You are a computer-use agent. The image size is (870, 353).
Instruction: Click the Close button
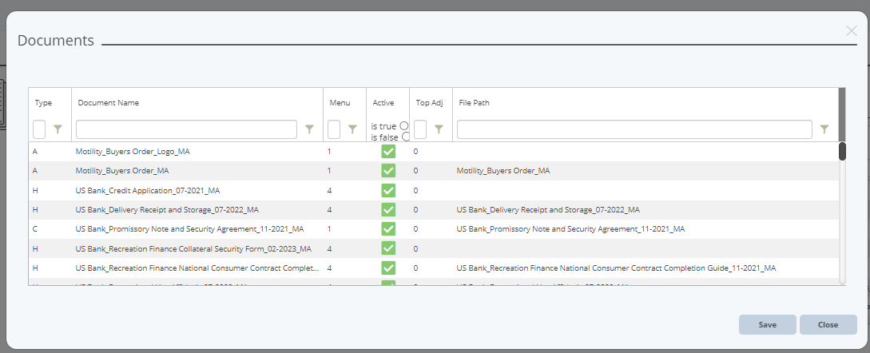[828, 324]
